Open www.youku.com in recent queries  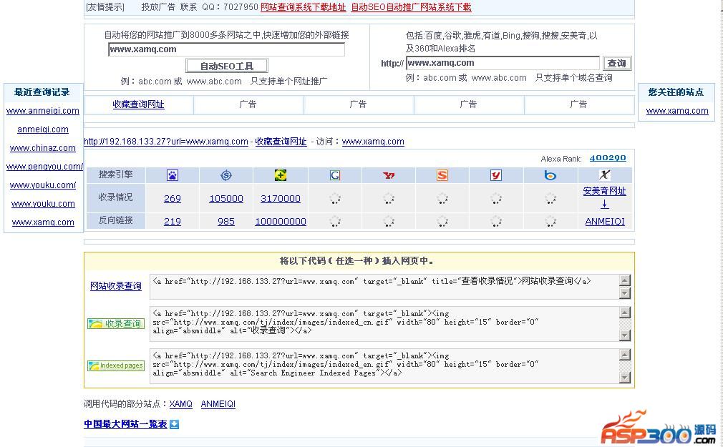43,204
